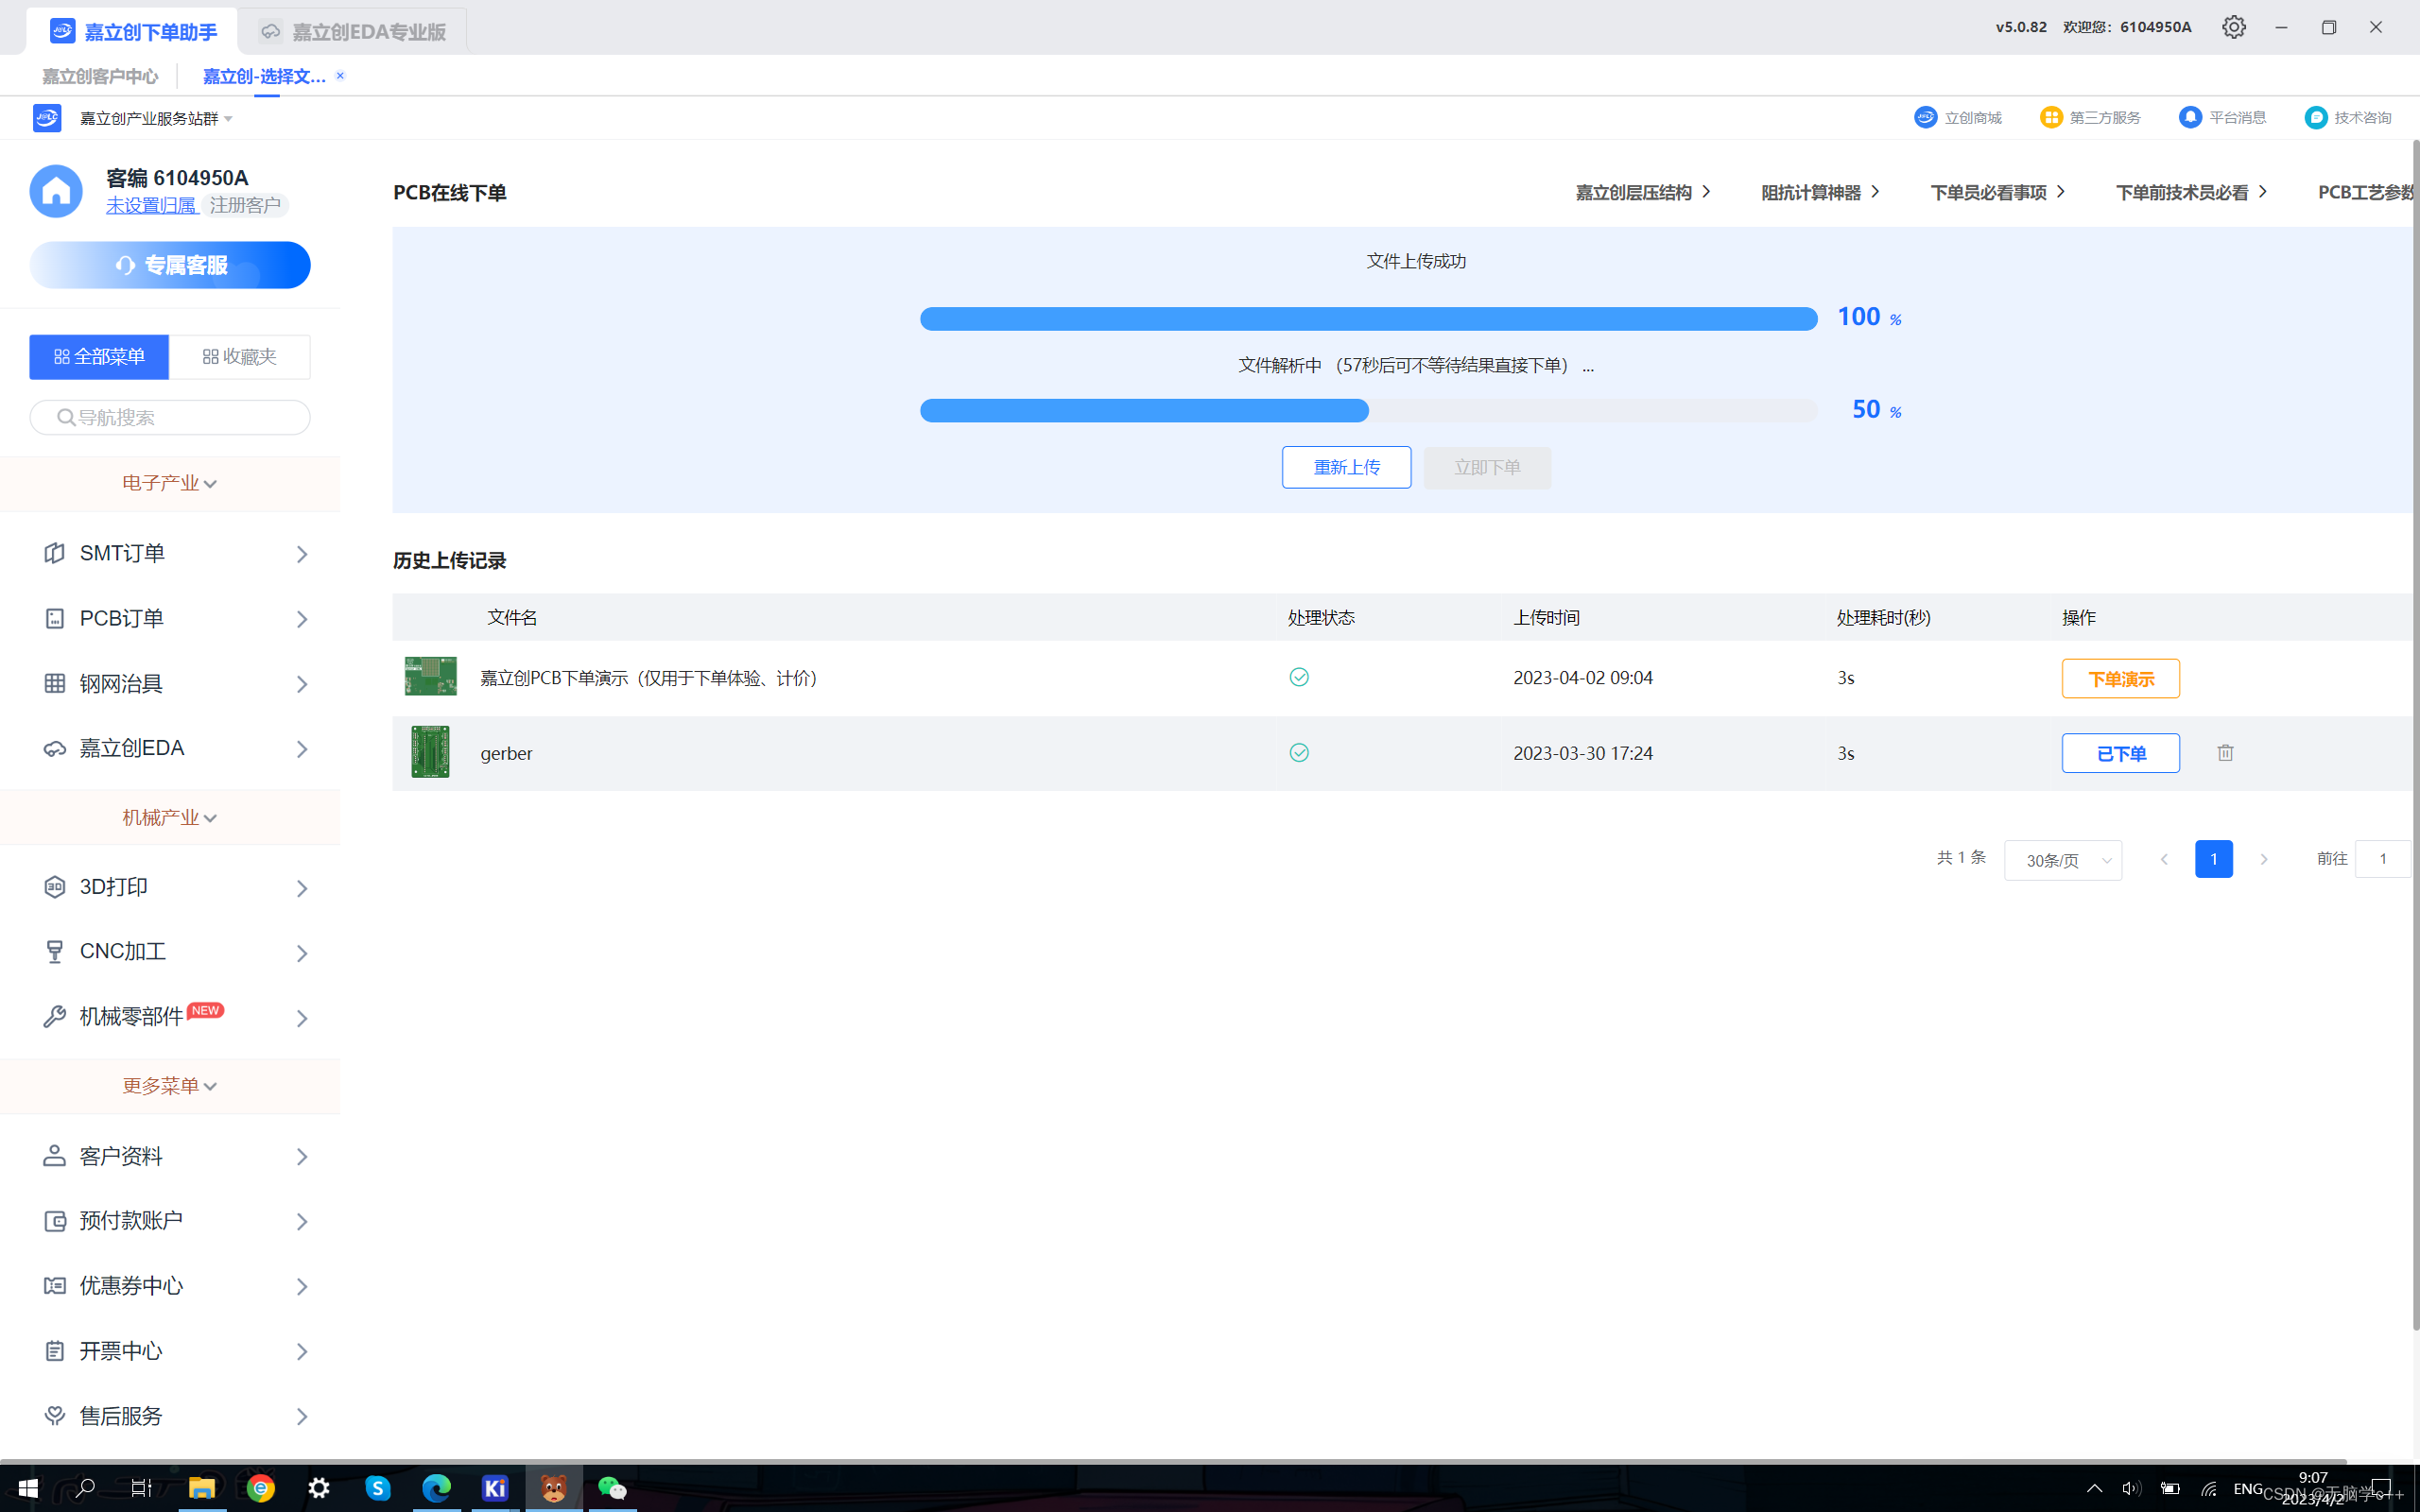Click status check icon for gerber row

(1299, 753)
